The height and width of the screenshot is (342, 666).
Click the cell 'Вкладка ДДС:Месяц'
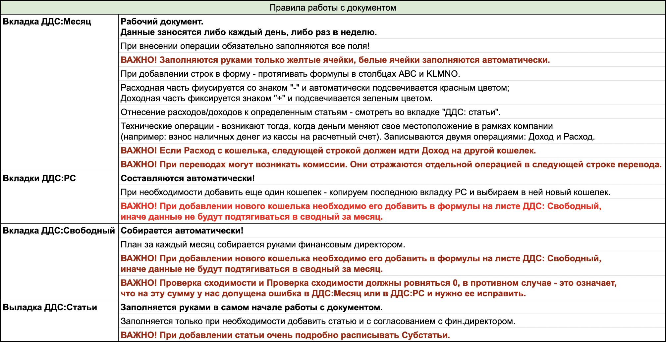click(x=59, y=93)
